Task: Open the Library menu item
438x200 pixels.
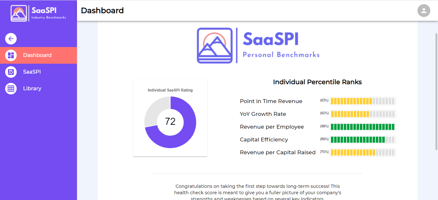Action: coord(38,89)
